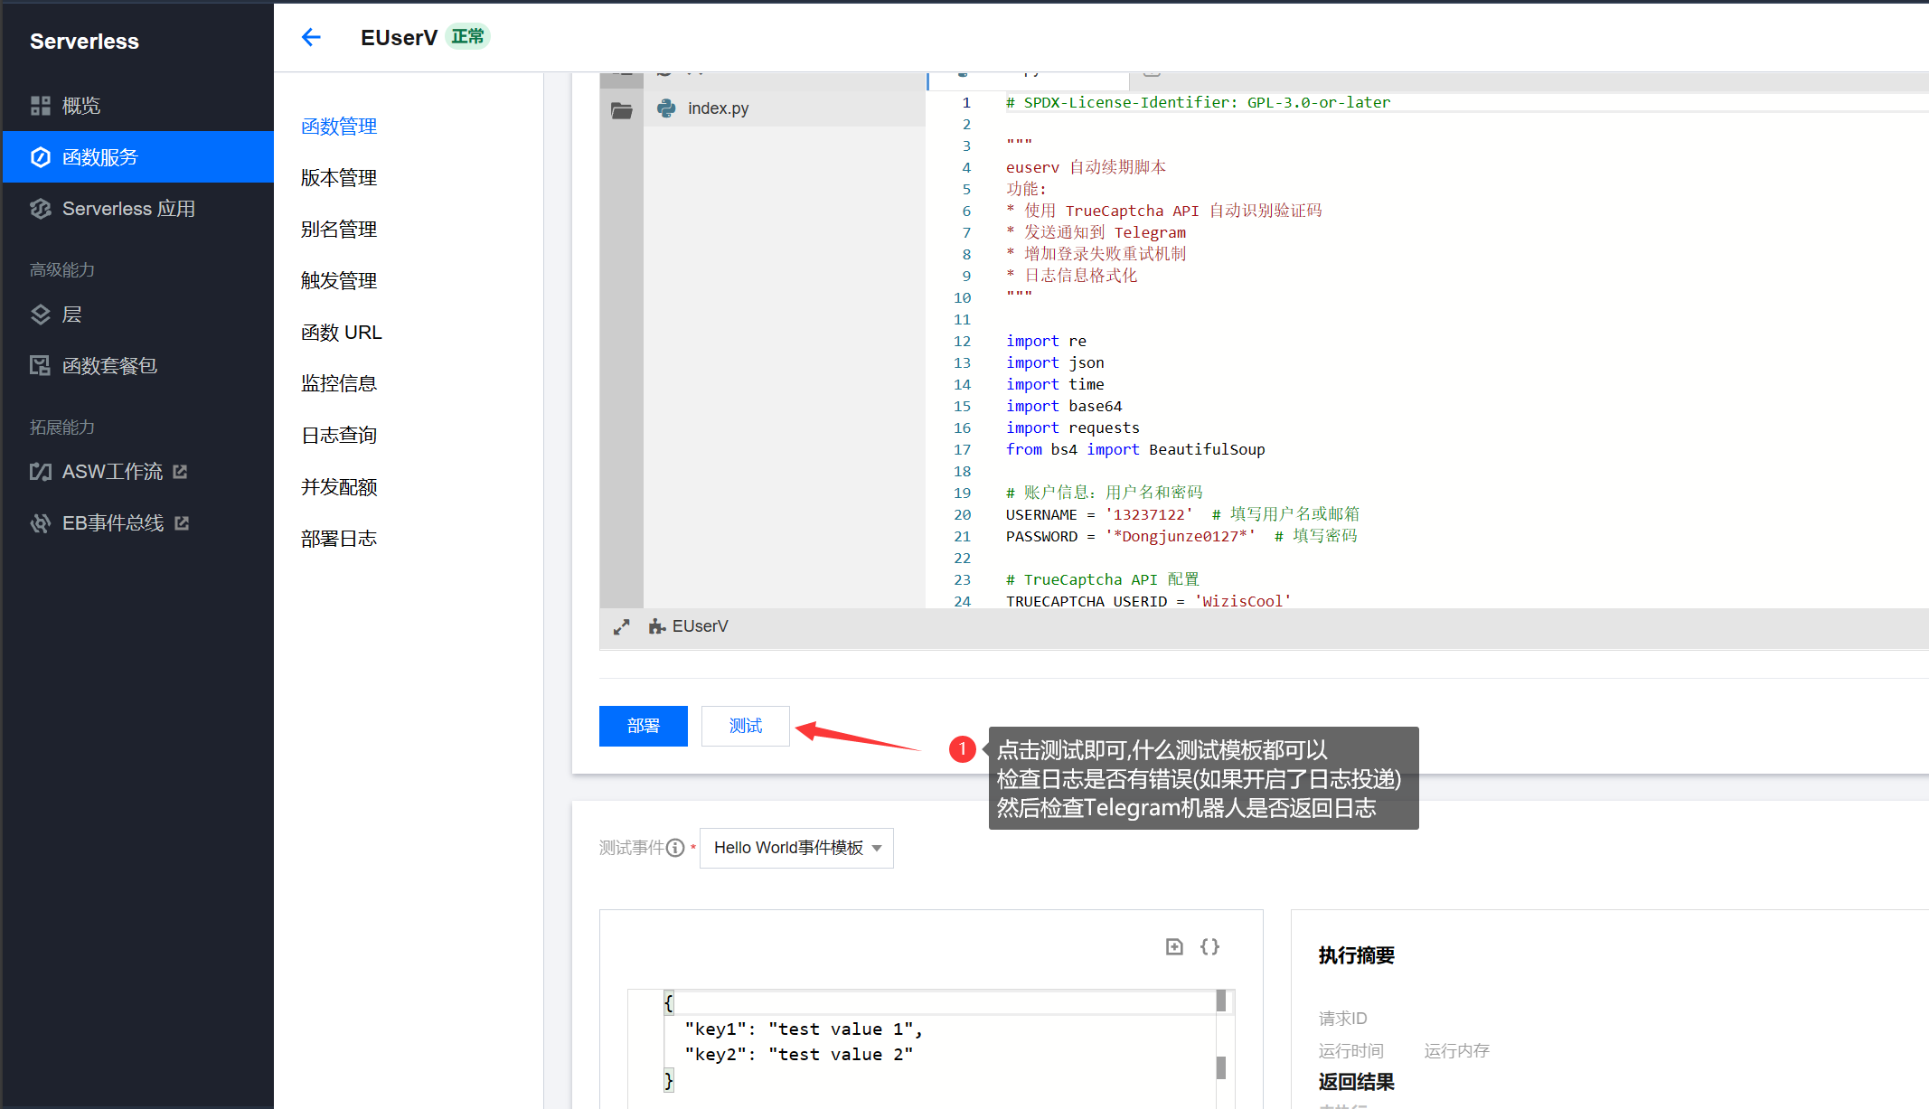This screenshot has height=1109, width=1929.
Task: Click the blue back arrow icon
Action: [x=311, y=37]
